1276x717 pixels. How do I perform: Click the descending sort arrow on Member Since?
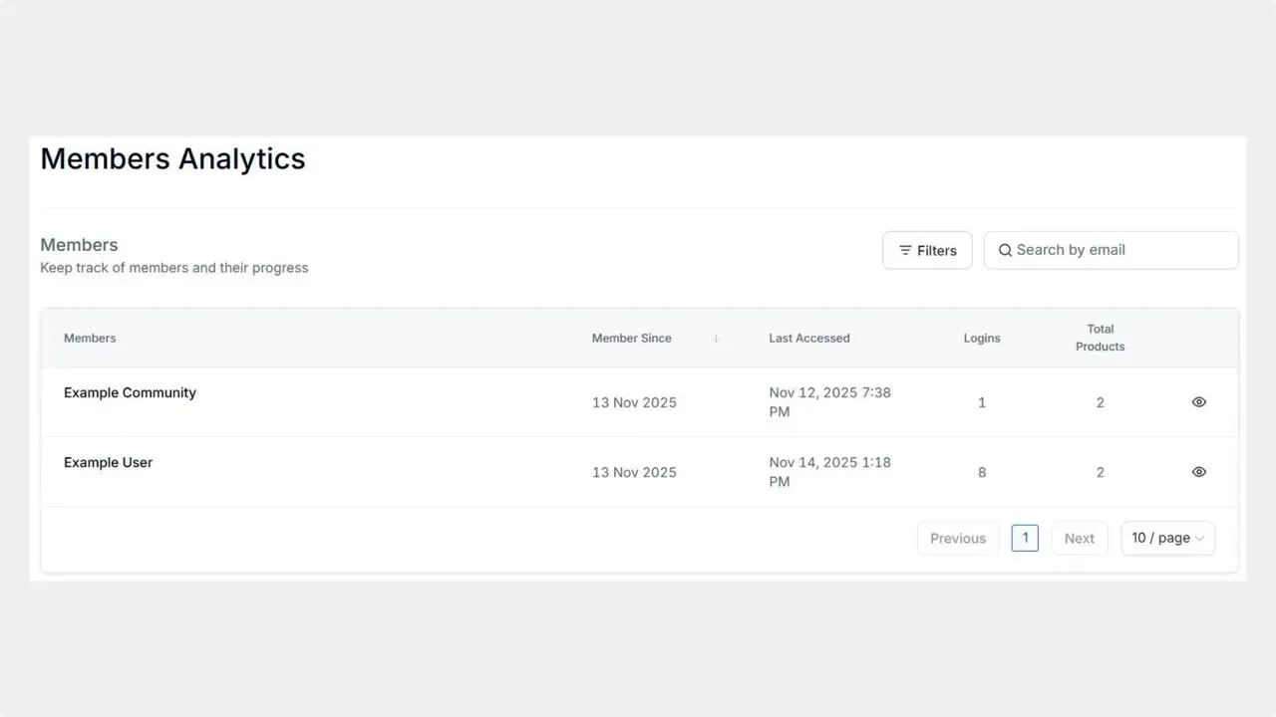(716, 338)
